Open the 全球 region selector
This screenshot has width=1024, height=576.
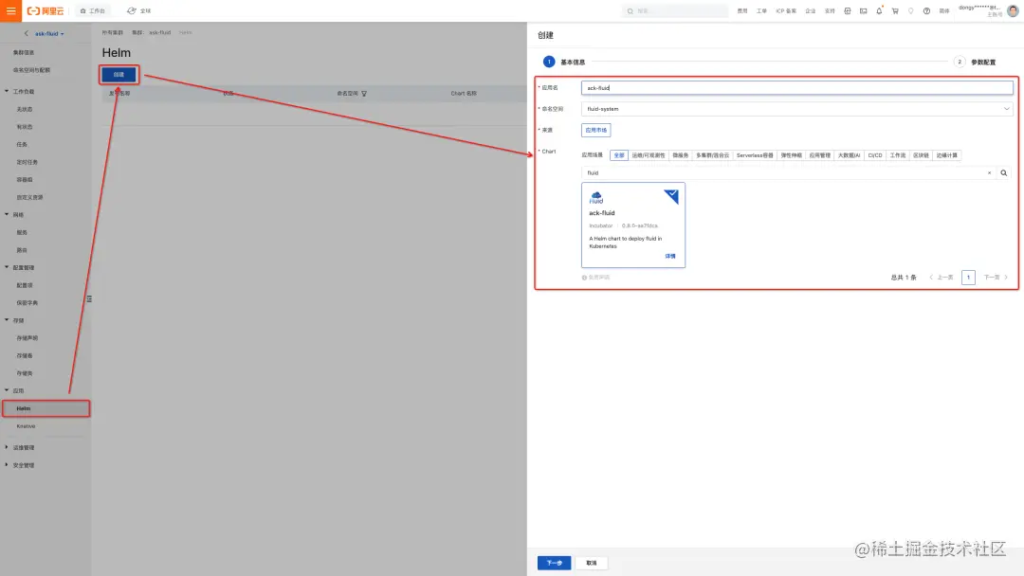coord(139,10)
